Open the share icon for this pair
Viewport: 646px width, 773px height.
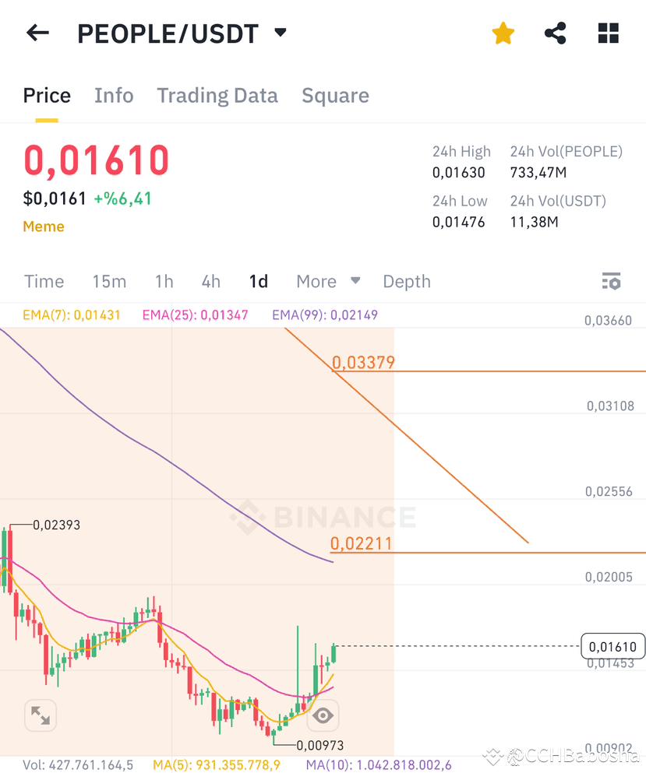(x=555, y=33)
